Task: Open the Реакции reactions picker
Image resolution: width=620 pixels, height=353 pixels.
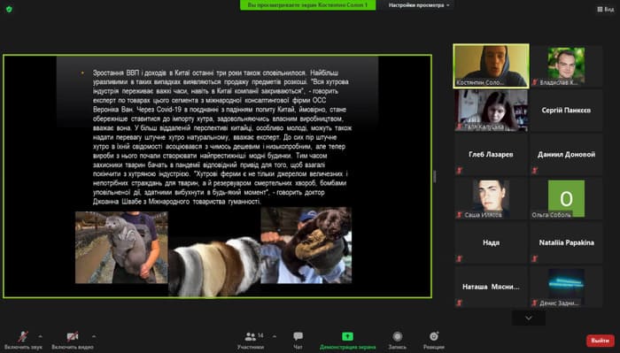Action: point(434,341)
